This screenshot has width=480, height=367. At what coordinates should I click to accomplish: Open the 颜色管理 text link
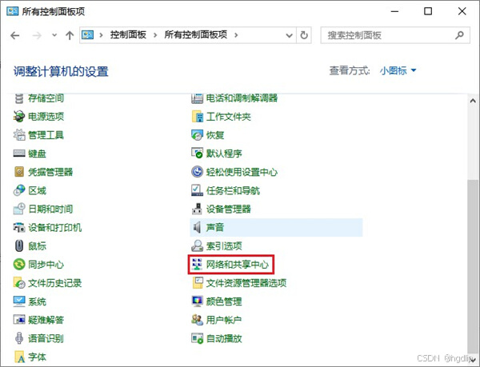(x=224, y=301)
